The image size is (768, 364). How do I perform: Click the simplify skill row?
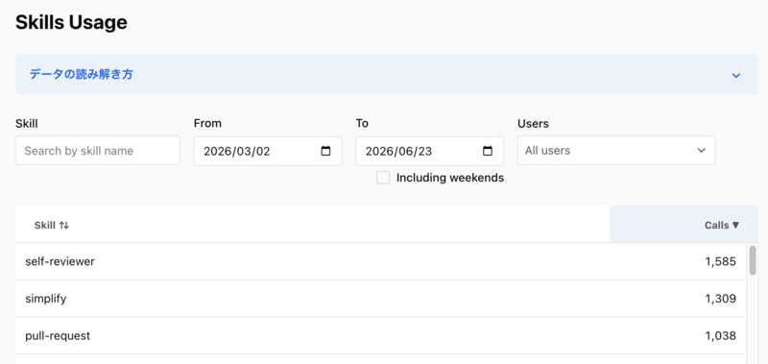(x=380, y=299)
